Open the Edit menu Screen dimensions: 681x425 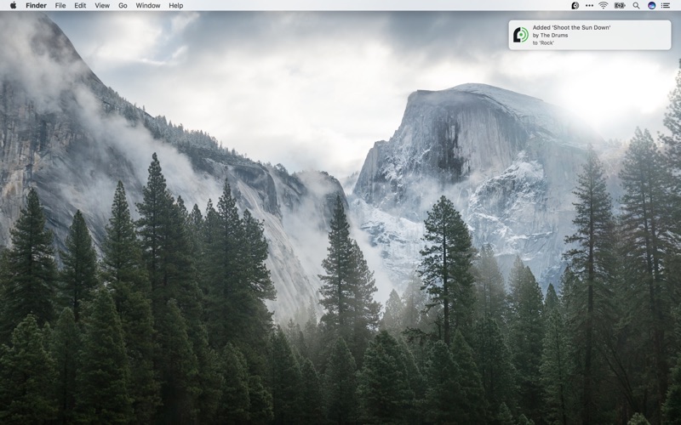80,6
